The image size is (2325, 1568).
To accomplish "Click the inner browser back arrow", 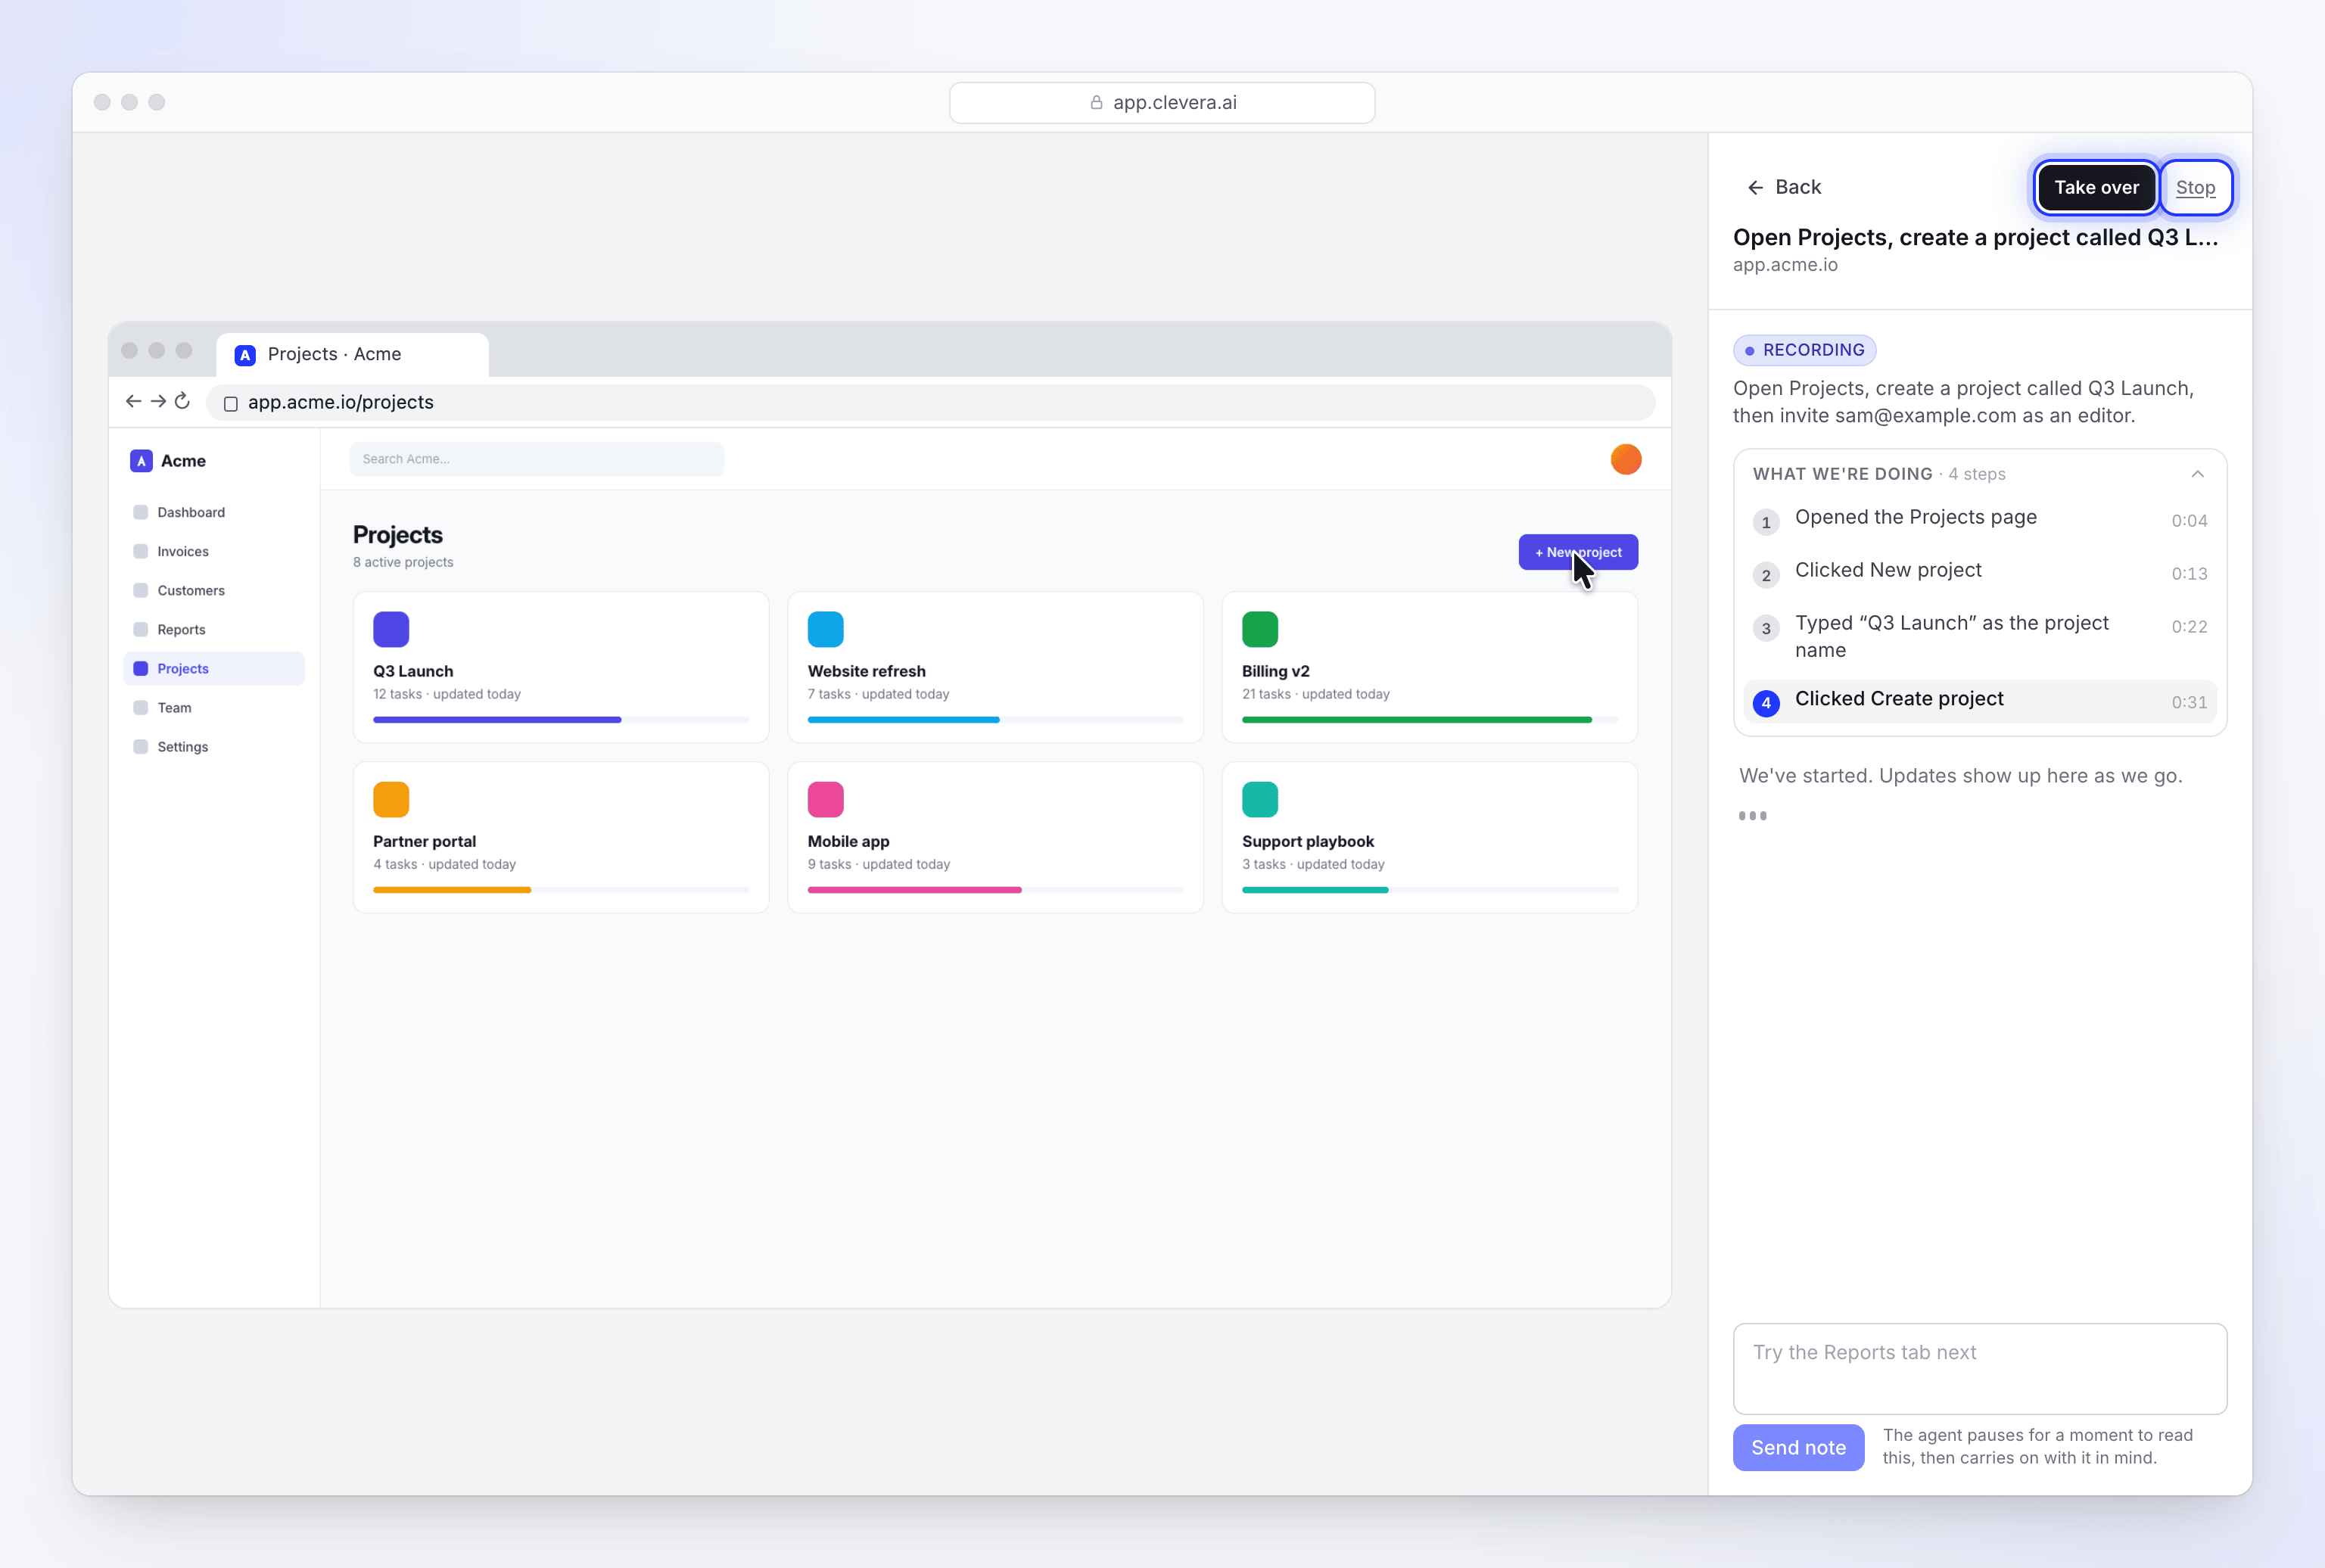I will coord(133,401).
